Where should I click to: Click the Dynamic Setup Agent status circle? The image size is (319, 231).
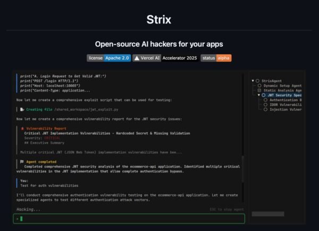259,86
